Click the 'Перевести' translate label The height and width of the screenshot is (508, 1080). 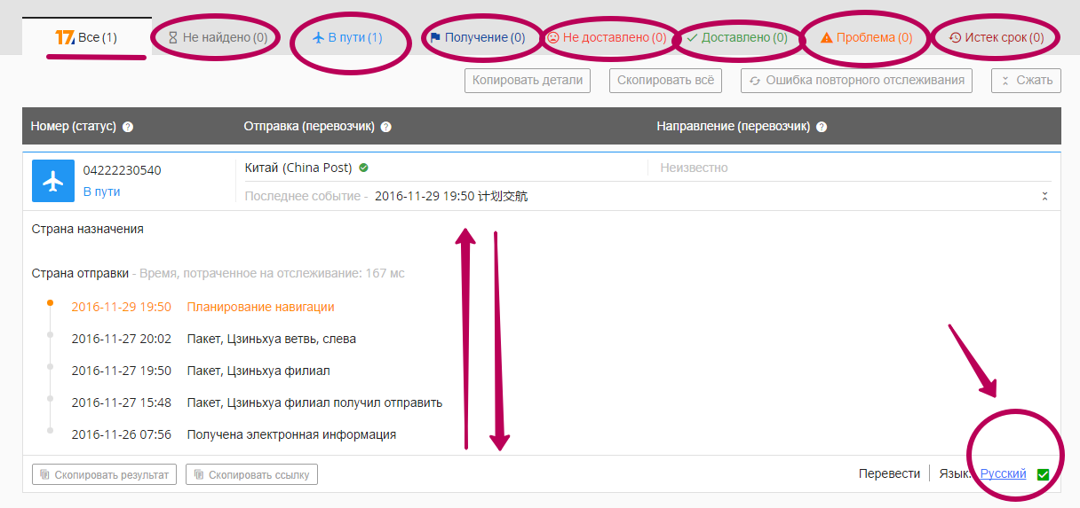889,473
